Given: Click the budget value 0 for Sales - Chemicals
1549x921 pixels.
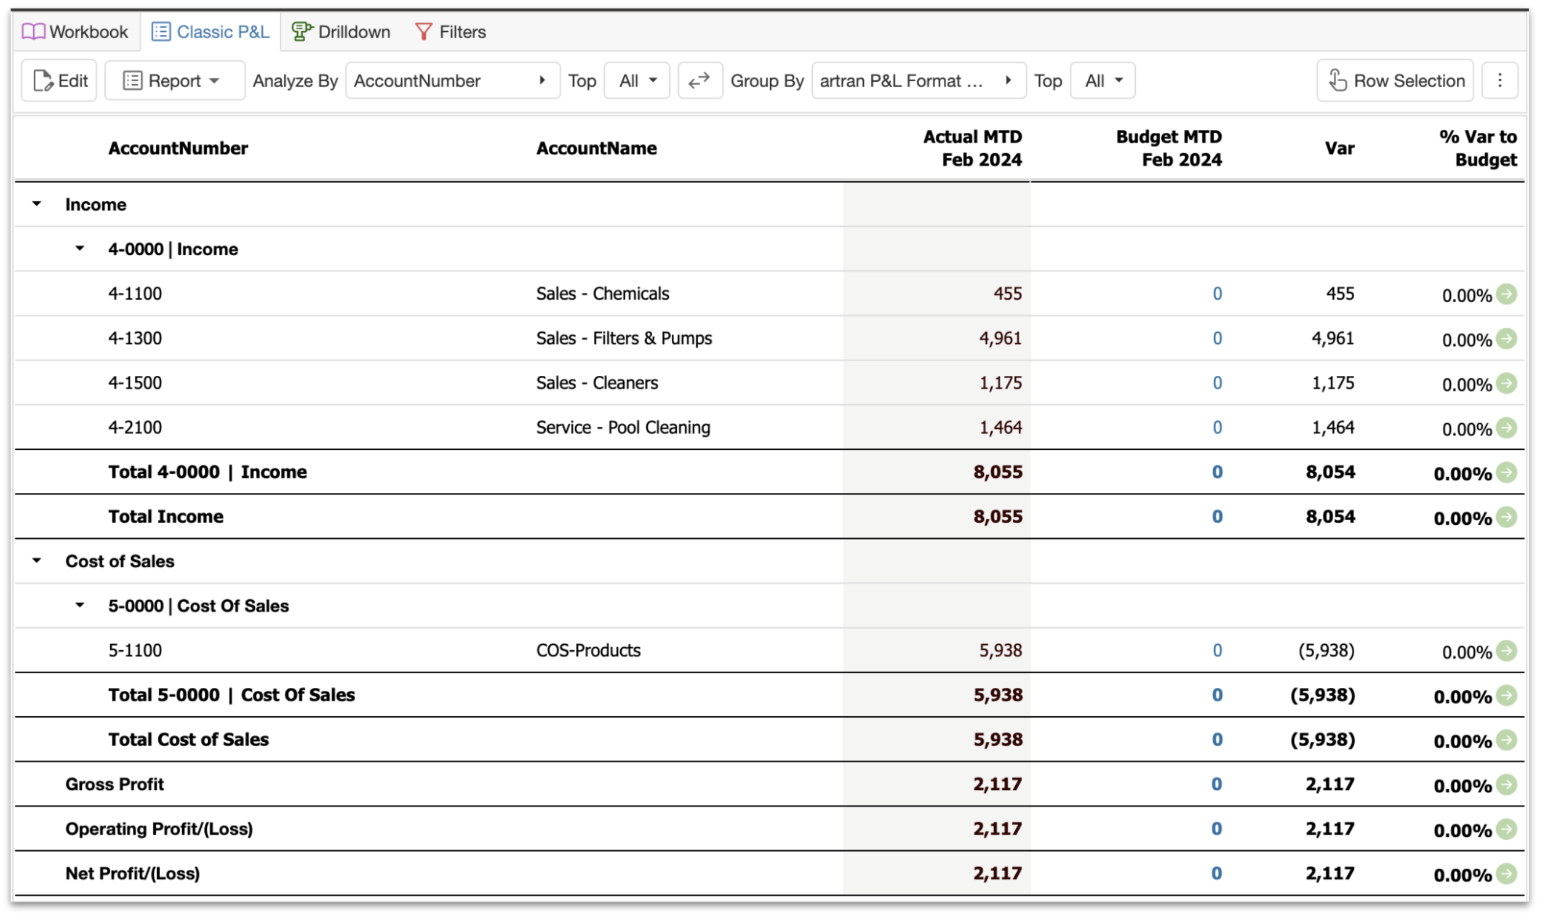Looking at the screenshot, I should click(1218, 293).
